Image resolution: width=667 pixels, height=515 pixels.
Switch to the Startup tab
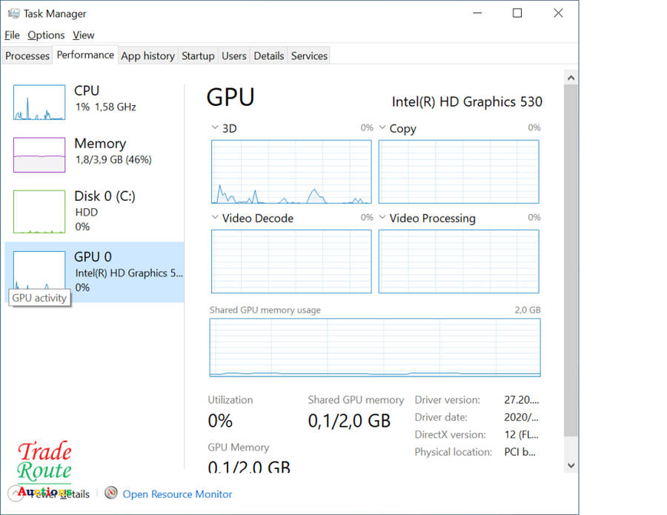pyautogui.click(x=198, y=56)
